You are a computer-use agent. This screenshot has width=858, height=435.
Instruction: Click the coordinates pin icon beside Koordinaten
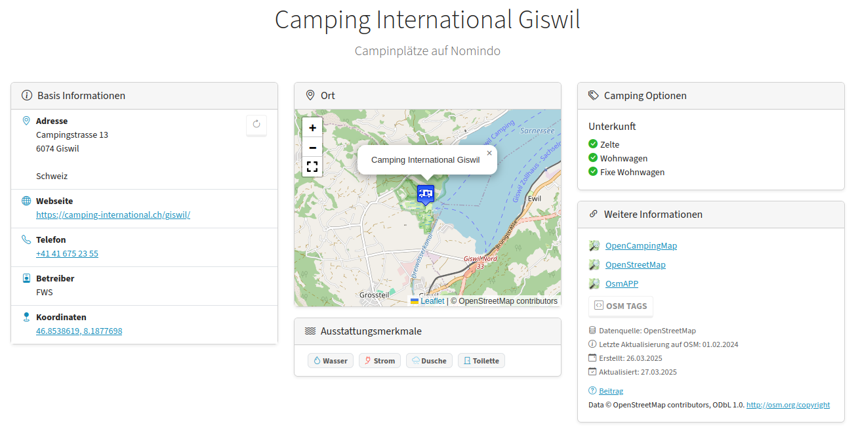coord(26,317)
